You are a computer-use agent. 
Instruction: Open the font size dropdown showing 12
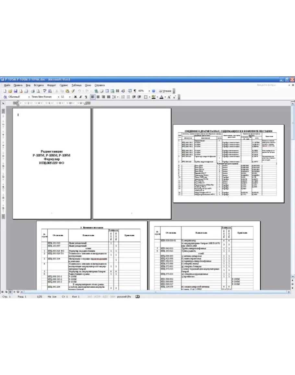(x=70, y=97)
